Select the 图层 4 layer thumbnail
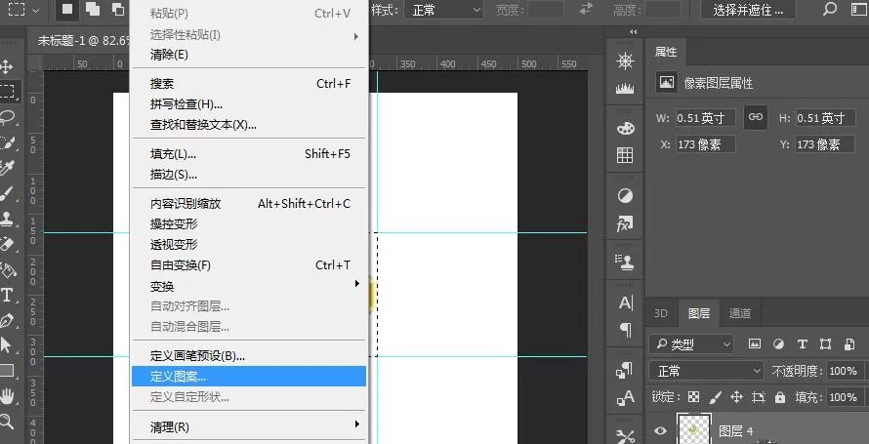The image size is (869, 444). coord(694,429)
